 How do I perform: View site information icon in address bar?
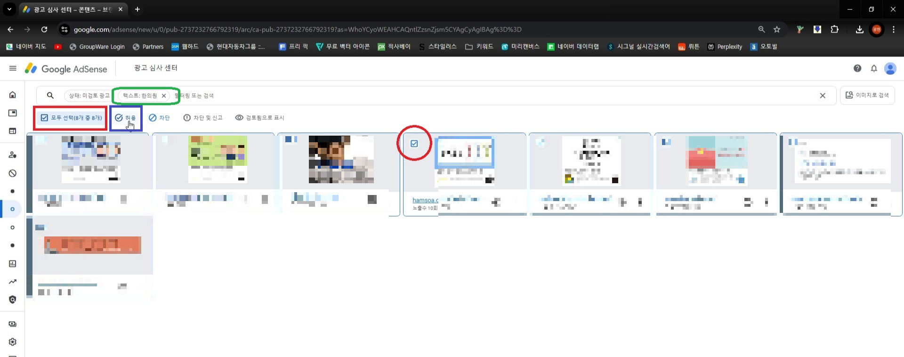point(64,29)
